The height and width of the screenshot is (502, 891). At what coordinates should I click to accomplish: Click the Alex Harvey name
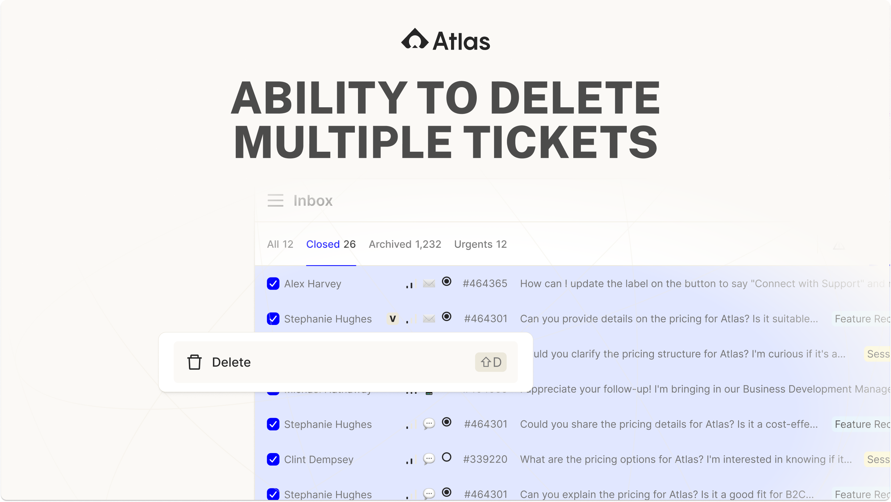(x=313, y=284)
